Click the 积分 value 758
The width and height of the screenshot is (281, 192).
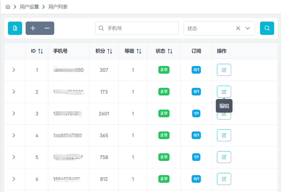tap(104, 157)
